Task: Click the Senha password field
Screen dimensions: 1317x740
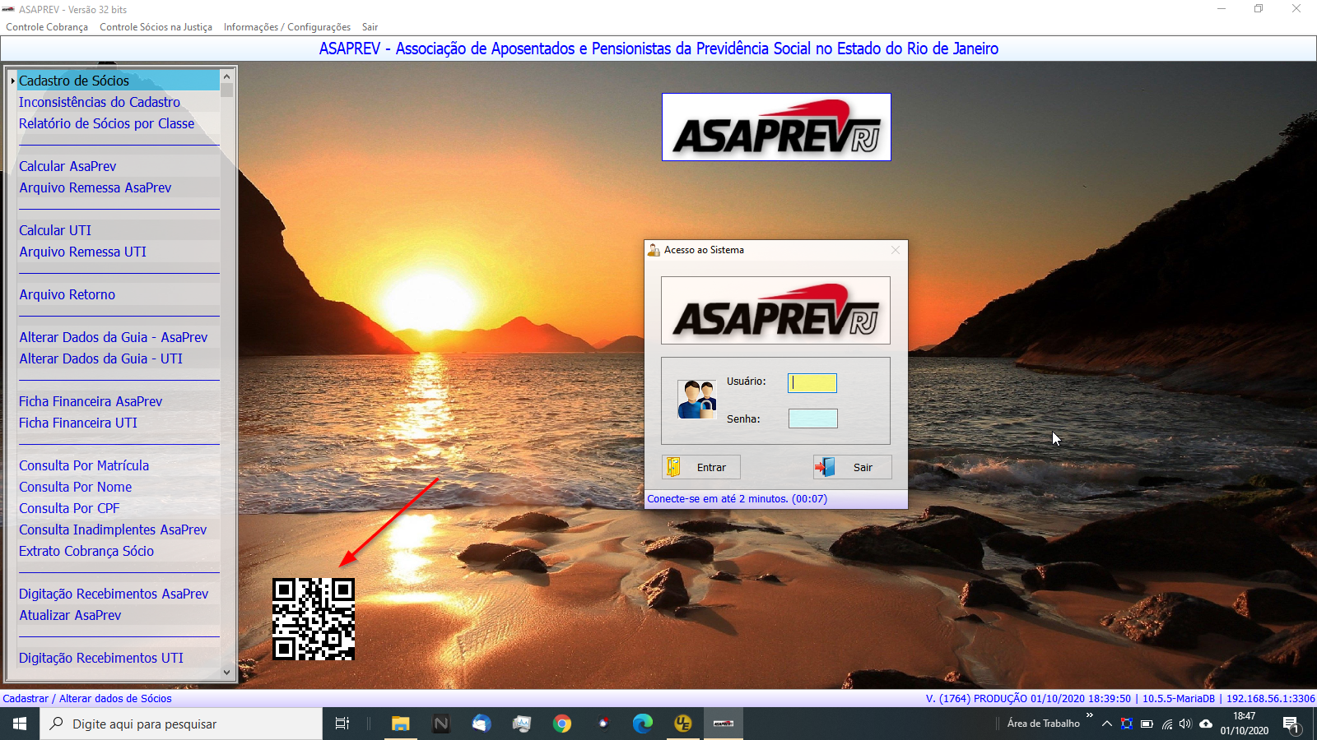Action: (x=812, y=419)
